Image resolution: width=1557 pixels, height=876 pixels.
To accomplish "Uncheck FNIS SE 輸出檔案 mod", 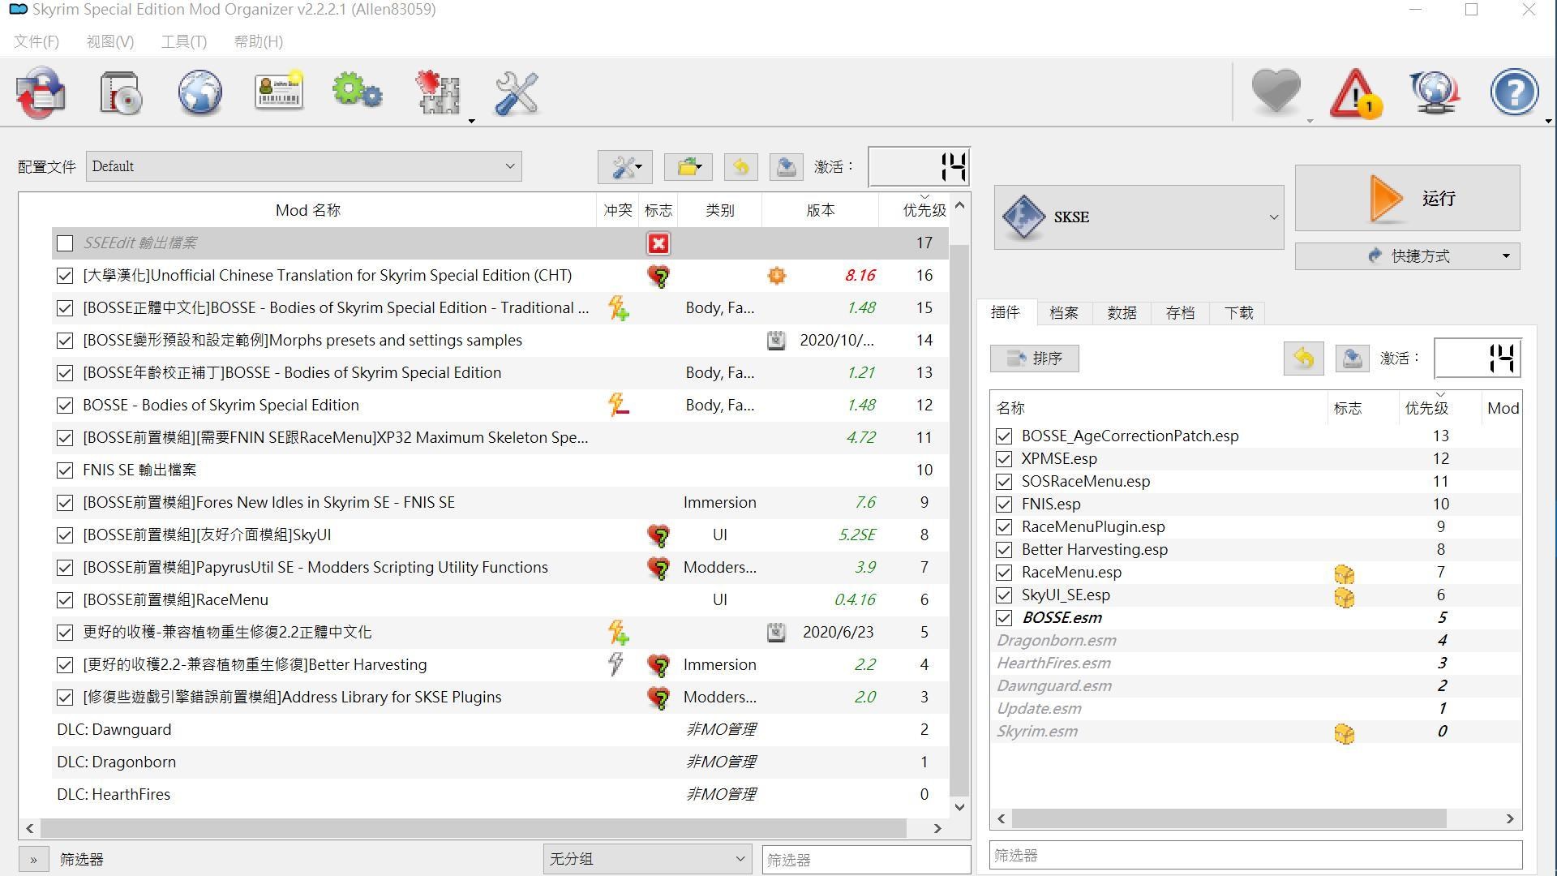I will pos(65,470).
